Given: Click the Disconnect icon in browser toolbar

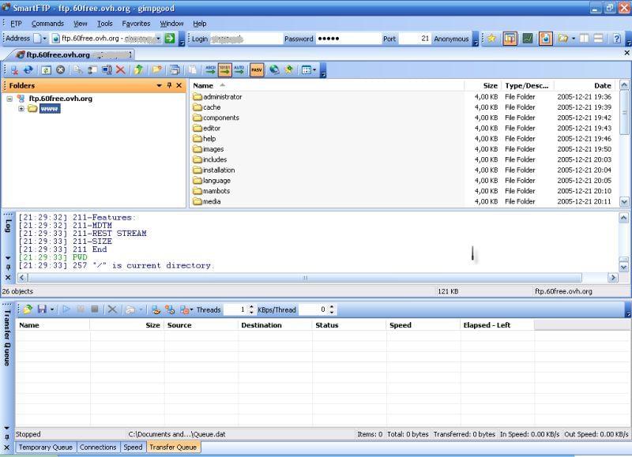Looking at the screenshot, I should coord(14,70).
